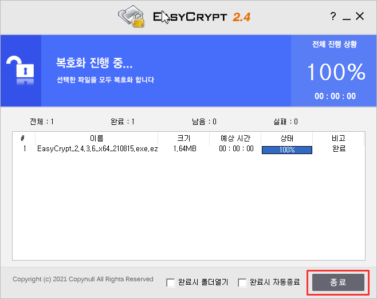The width and height of the screenshot is (377, 299).
Task: Minimize the EasyCrypt window
Action: [x=347, y=18]
